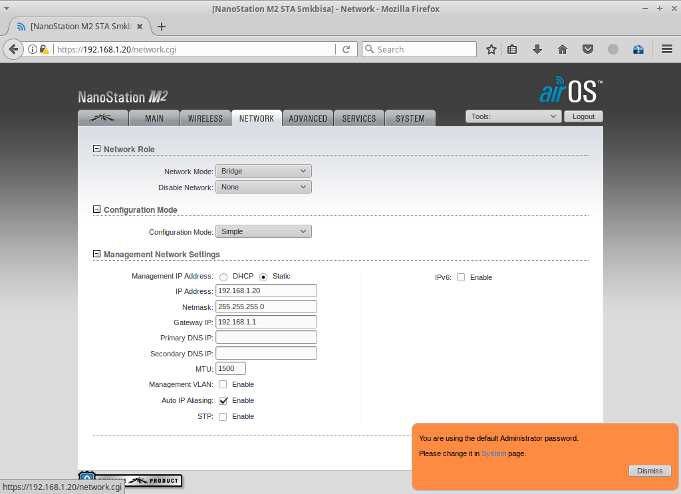Open the downloads arrow icon
The width and height of the screenshot is (681, 494).
click(537, 49)
